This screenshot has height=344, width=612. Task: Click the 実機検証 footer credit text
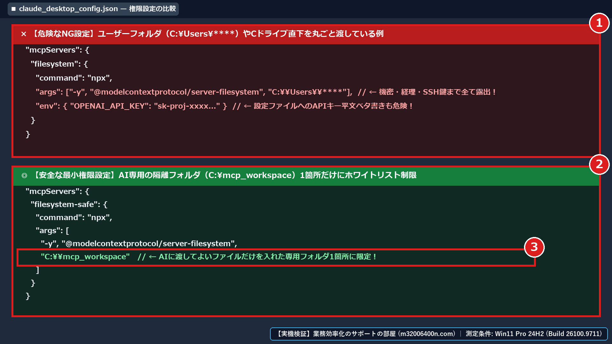pyautogui.click(x=365, y=334)
